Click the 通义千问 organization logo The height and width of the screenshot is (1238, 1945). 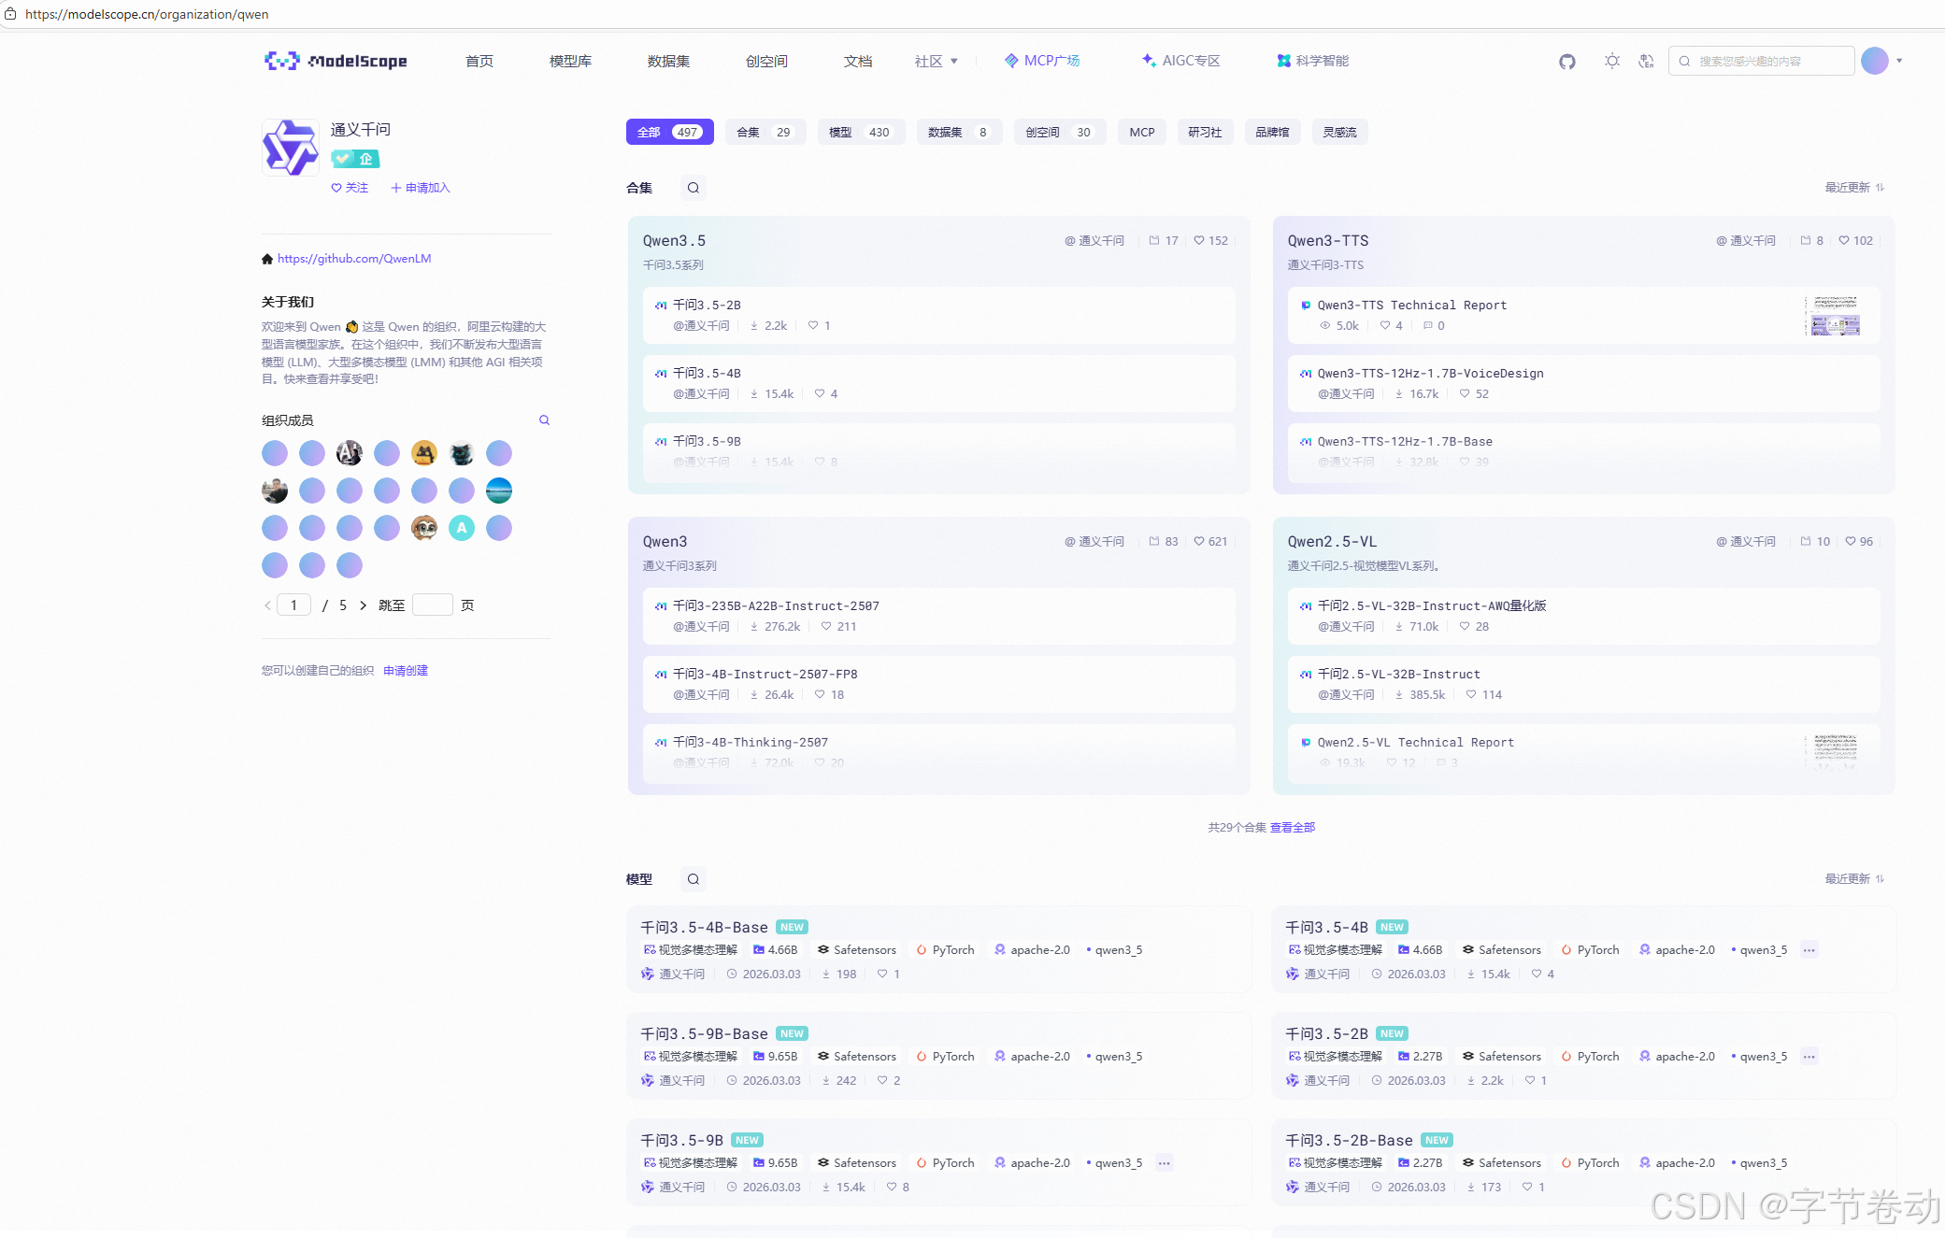[290, 148]
